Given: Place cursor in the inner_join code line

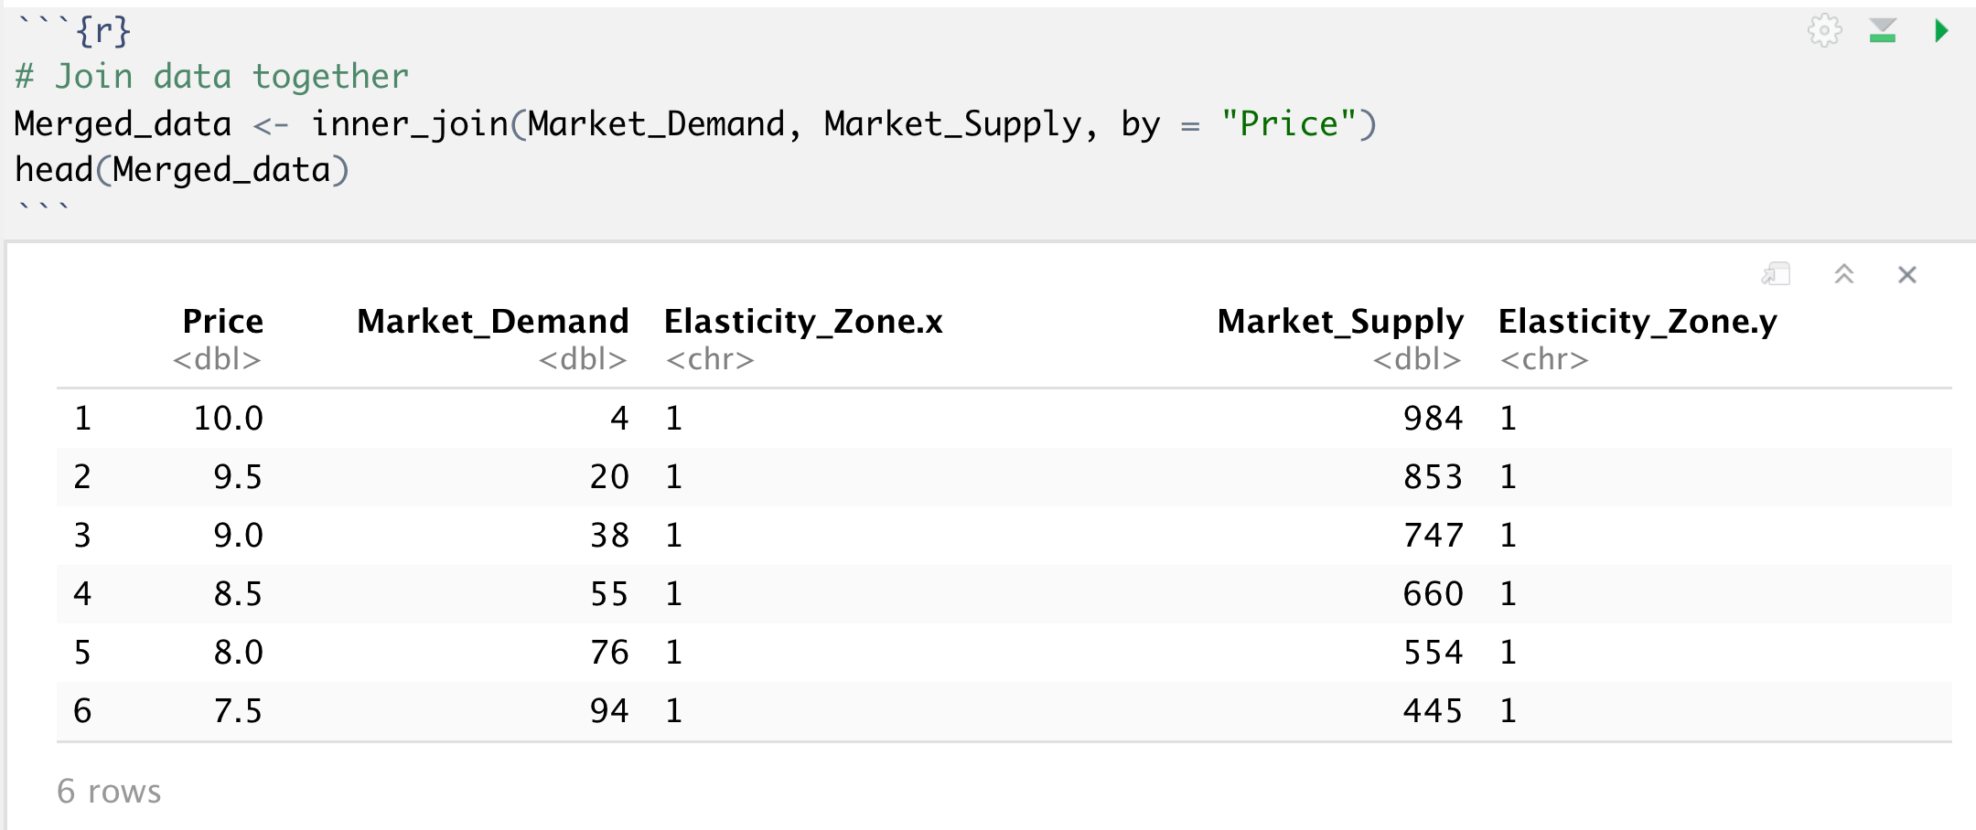Looking at the screenshot, I should click(695, 124).
